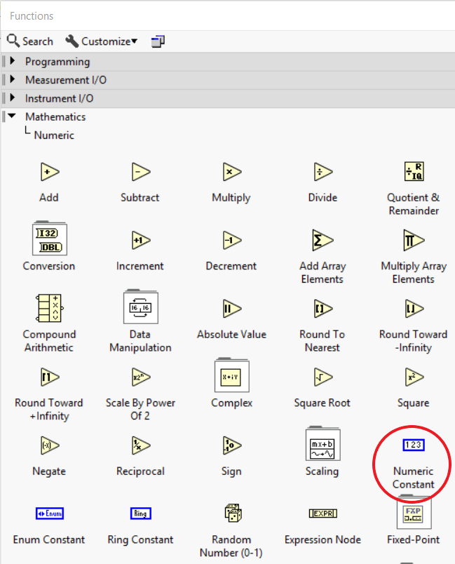
Task: Choose the Absolute Value function
Action: pyautogui.click(x=232, y=309)
